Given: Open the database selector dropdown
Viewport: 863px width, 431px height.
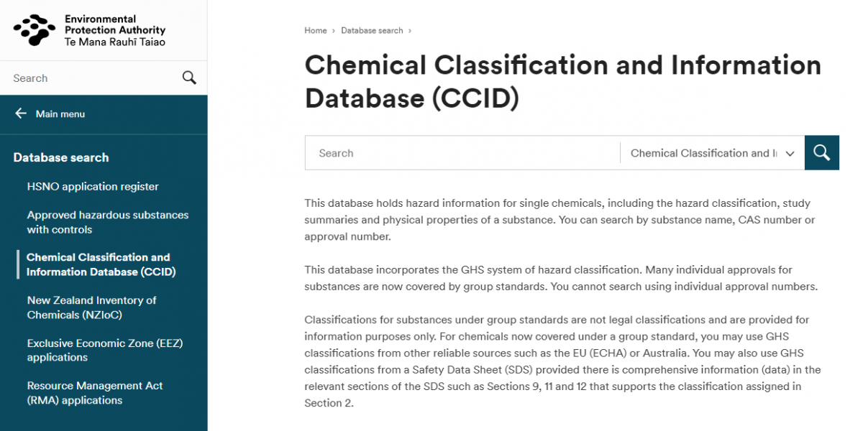Looking at the screenshot, I should 712,153.
